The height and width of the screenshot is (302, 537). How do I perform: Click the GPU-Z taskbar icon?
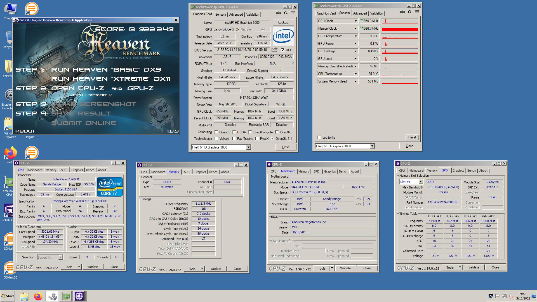pyautogui.click(x=66, y=296)
